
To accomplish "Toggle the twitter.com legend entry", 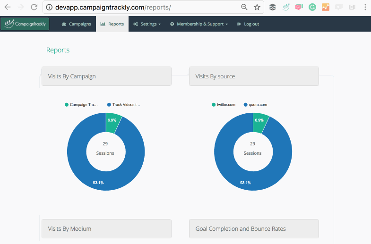I will pos(223,105).
